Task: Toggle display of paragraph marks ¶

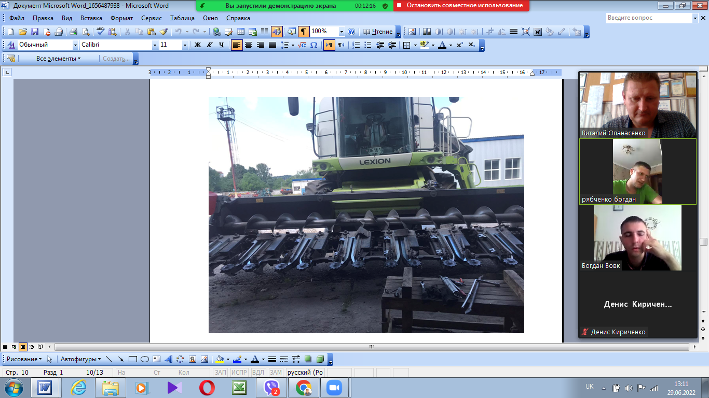Action: [304, 32]
